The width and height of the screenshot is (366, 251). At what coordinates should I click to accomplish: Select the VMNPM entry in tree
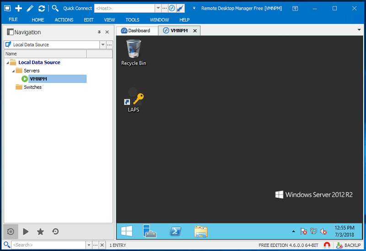click(x=57, y=79)
